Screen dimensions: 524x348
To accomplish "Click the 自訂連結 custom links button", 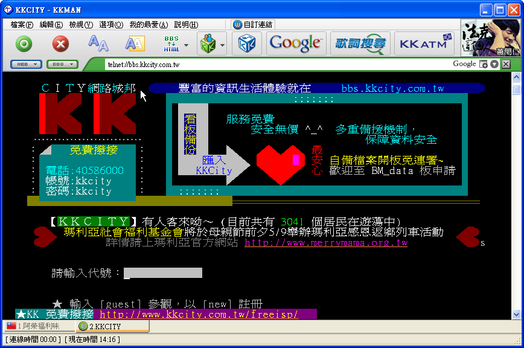I will point(253,25).
